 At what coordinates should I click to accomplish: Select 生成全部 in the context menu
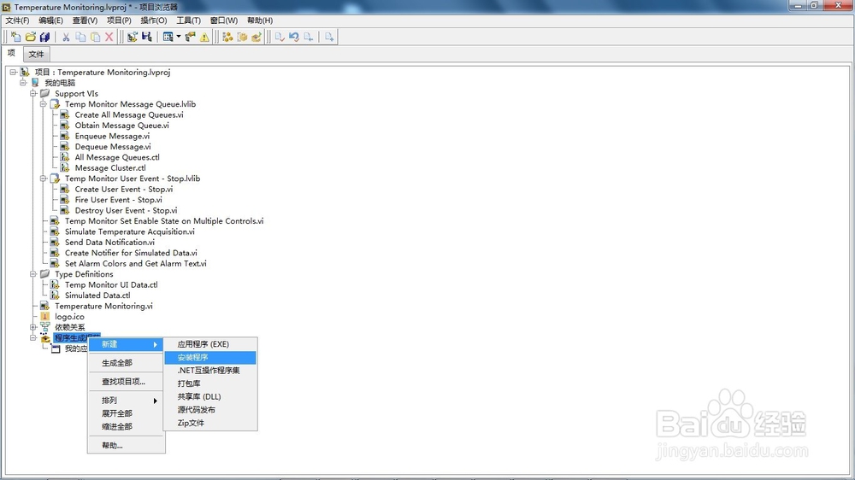pos(126,363)
